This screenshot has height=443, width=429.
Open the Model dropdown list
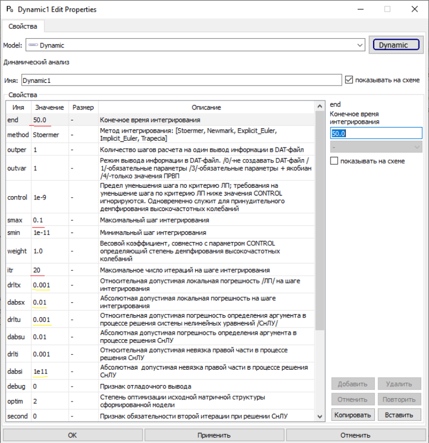pos(360,45)
